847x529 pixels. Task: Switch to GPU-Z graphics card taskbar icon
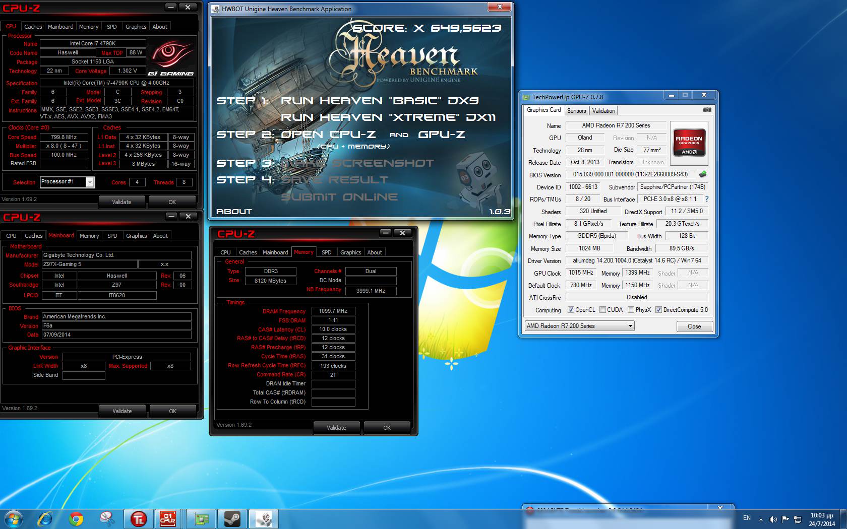201,518
